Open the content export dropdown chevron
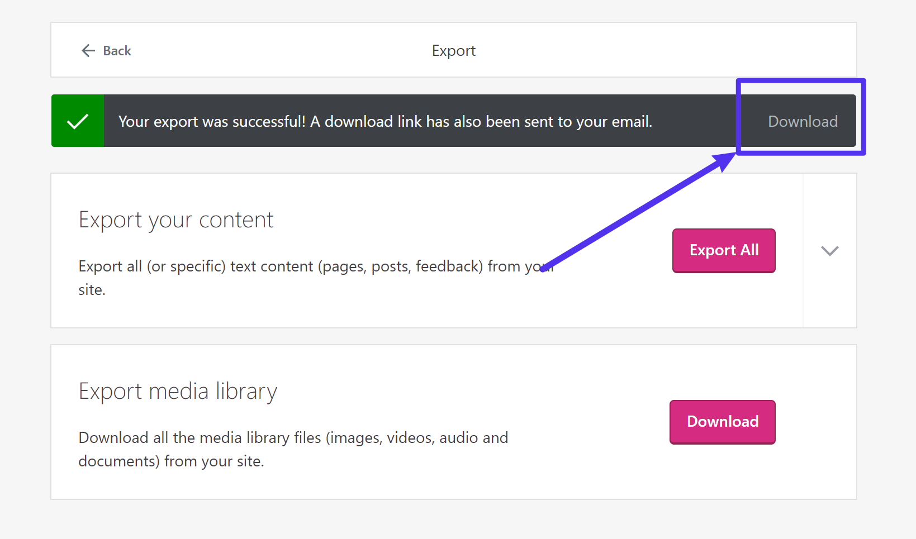 pos(829,251)
